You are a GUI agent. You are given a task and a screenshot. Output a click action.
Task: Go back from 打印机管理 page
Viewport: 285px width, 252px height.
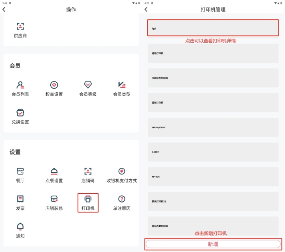pos(146,10)
